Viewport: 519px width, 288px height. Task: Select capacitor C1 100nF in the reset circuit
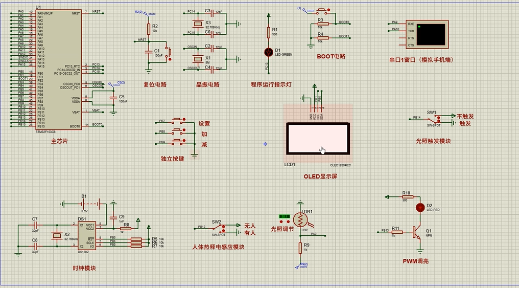coord(149,52)
